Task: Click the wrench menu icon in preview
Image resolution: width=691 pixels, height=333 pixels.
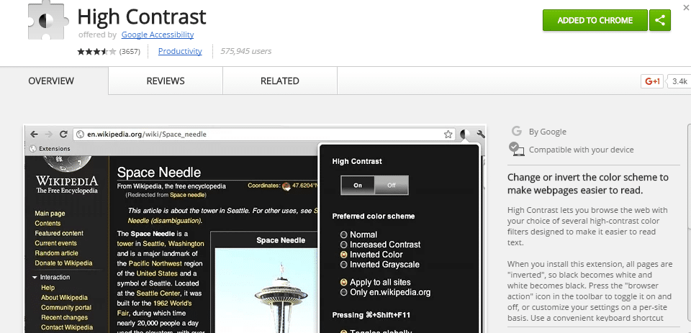Action: 480,134
